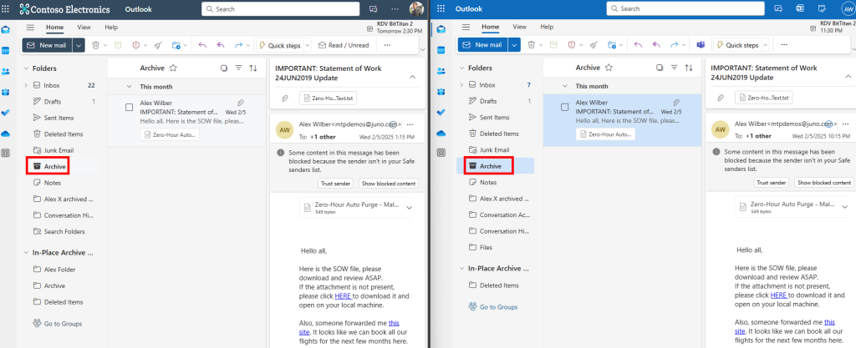Open the New mail dropdown arrow in the Contoso window

click(x=79, y=45)
